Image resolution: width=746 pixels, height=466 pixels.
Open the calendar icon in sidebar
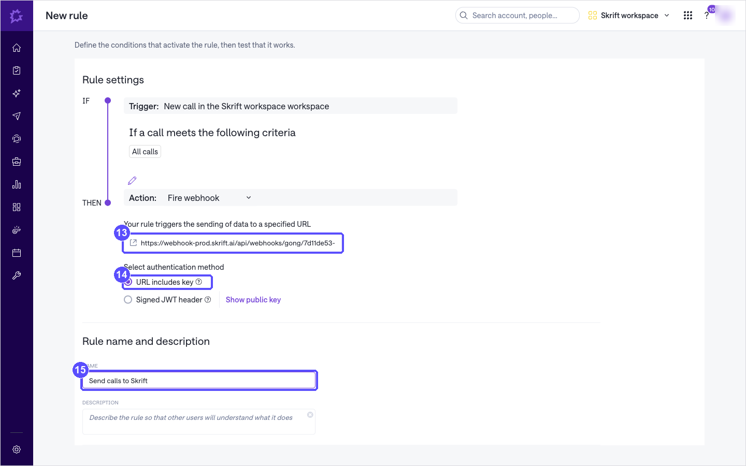click(17, 253)
